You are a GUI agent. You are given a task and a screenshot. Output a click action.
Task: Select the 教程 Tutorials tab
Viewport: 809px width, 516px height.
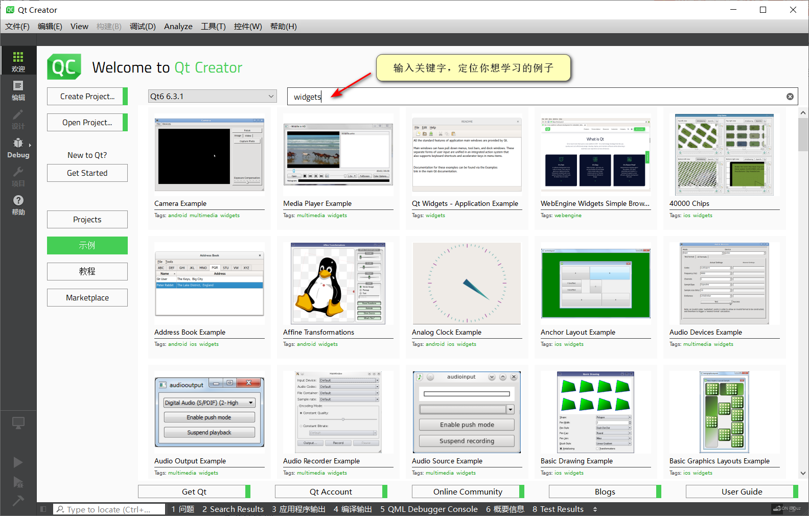pyautogui.click(x=87, y=271)
